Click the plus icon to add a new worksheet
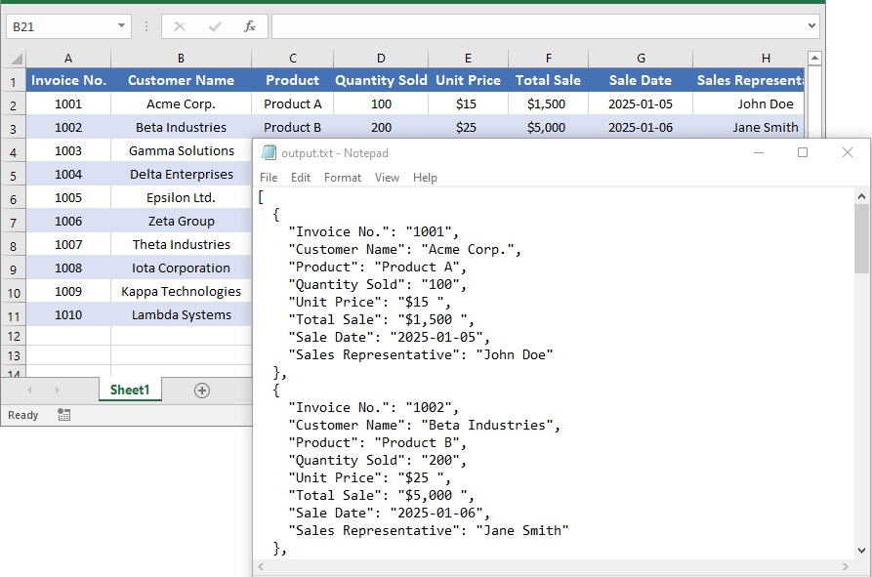 pos(201,389)
